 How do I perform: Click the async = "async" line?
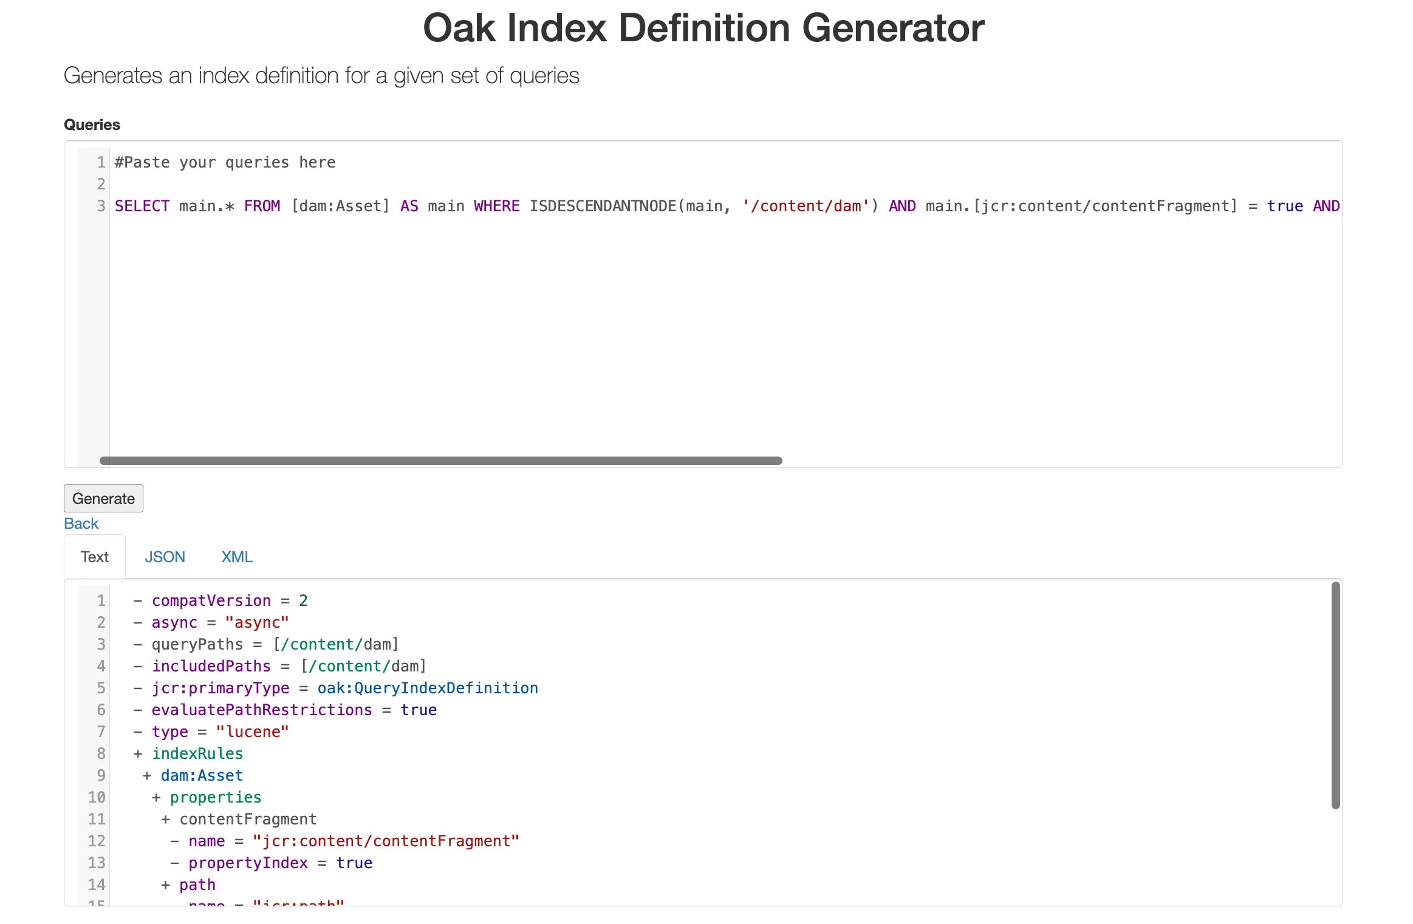pyautogui.click(x=220, y=622)
